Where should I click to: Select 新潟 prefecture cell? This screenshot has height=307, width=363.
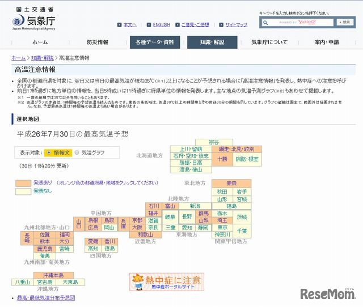point(195,206)
